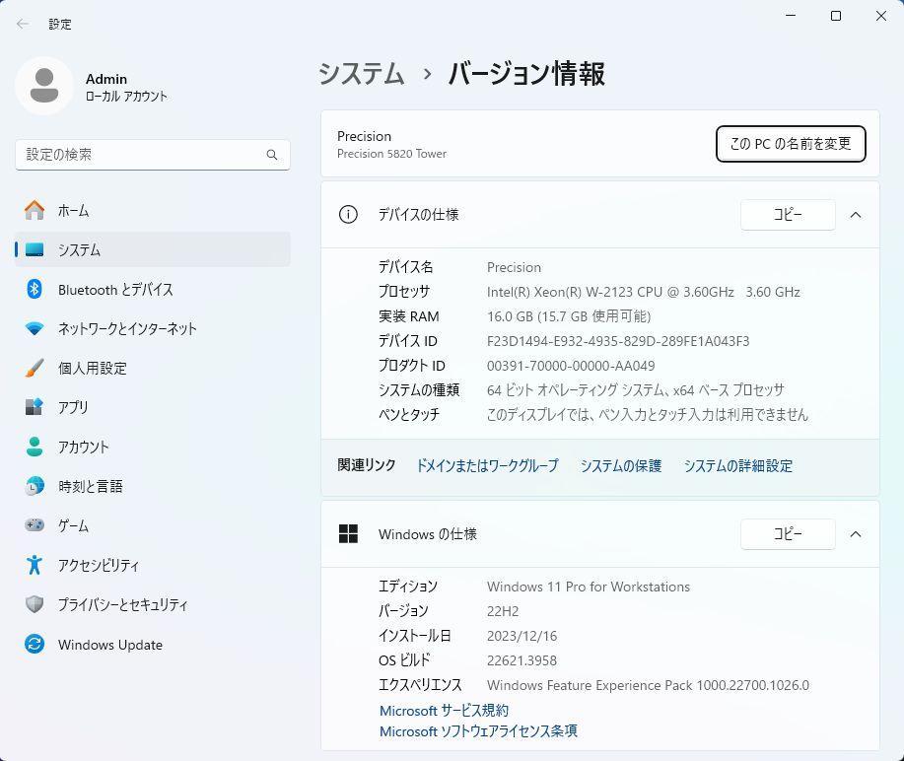Open ゲーム settings page
The image size is (904, 761).
[x=153, y=525]
